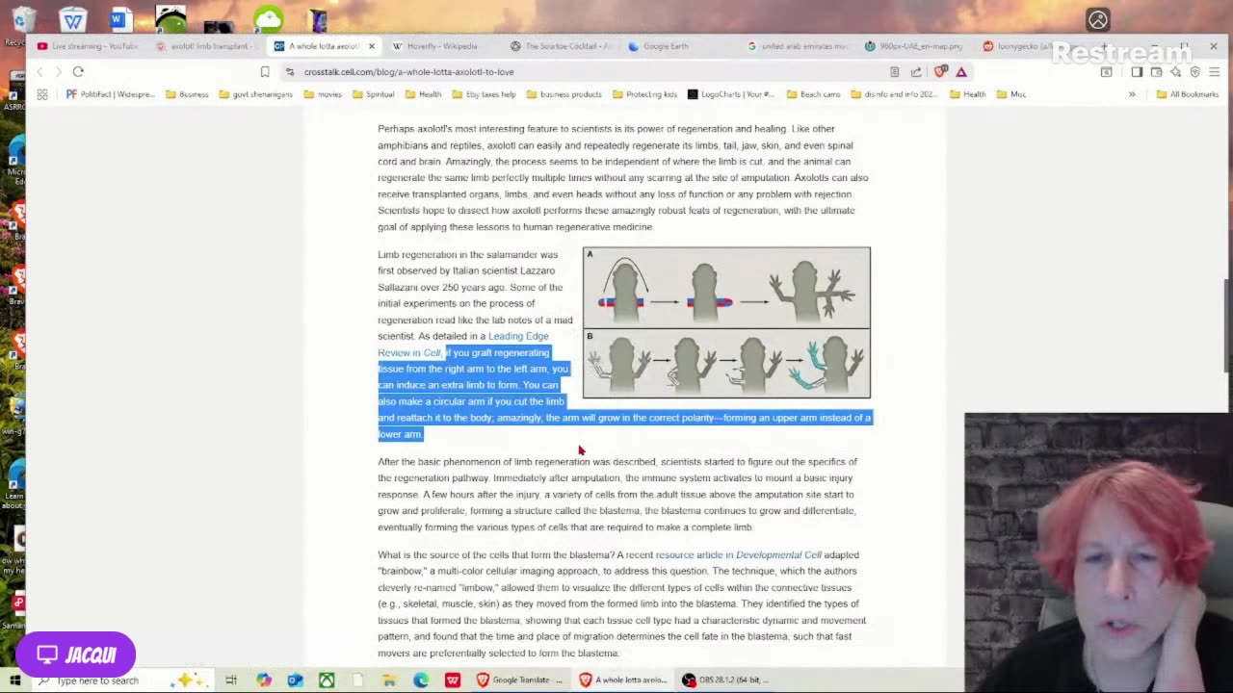Open Outlook from the taskbar
1233x693 pixels.
(295, 680)
